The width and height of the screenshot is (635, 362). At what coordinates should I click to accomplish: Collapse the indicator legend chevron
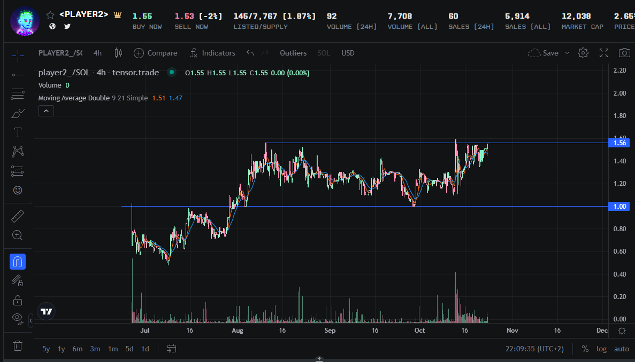[46, 111]
